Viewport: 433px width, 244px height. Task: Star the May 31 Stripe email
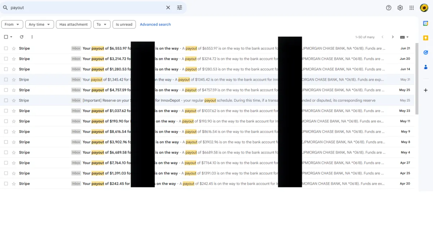(14, 80)
